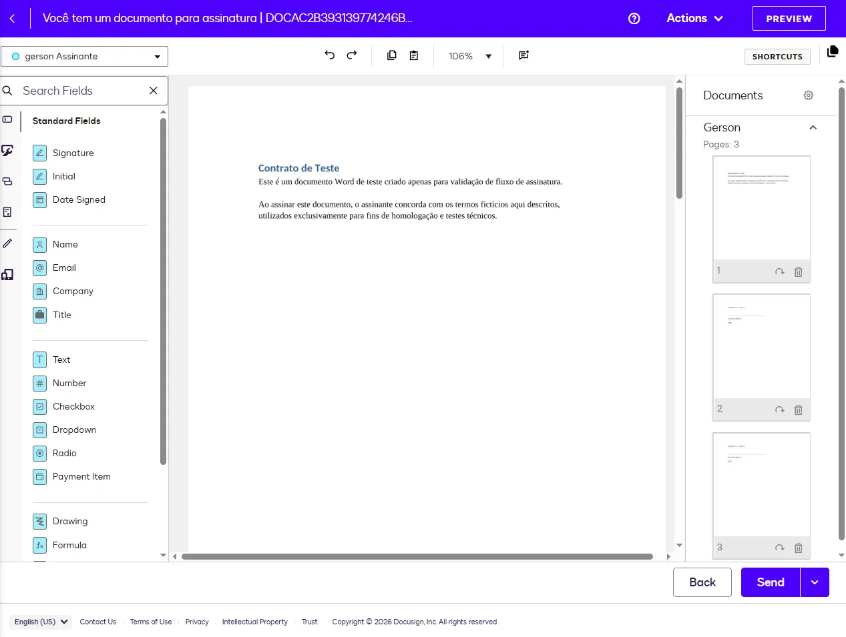Viewport: 846px width, 637px height.
Task: Open the English (US) language selector
Action: point(39,621)
